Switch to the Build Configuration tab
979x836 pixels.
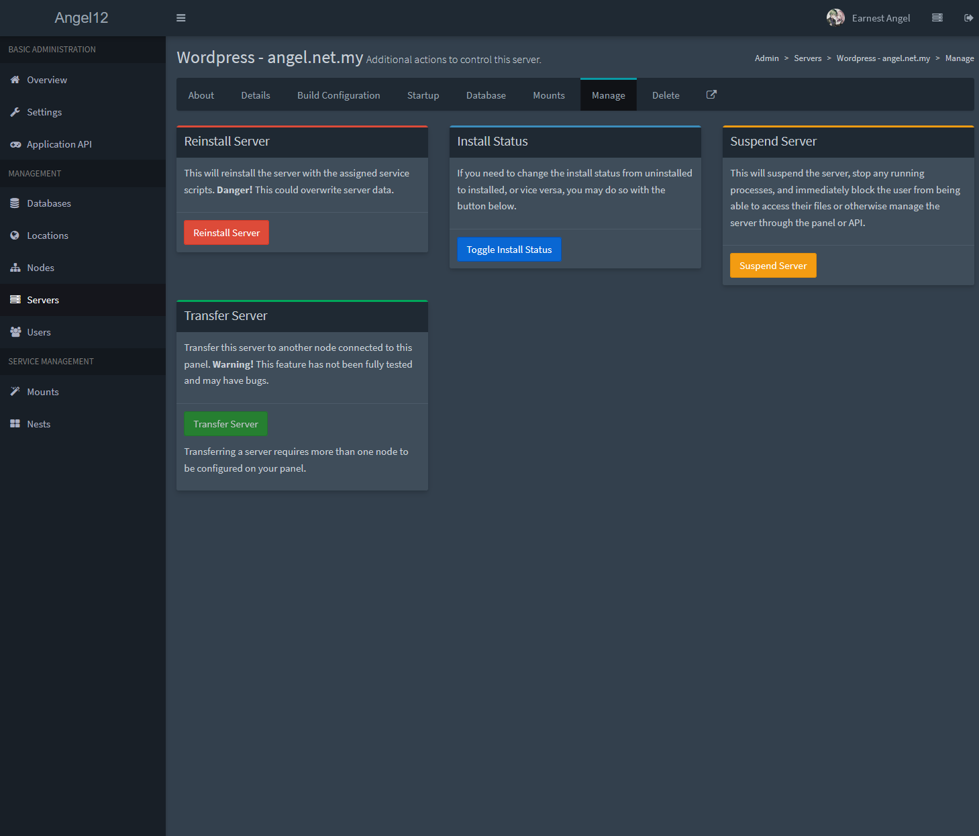click(338, 95)
